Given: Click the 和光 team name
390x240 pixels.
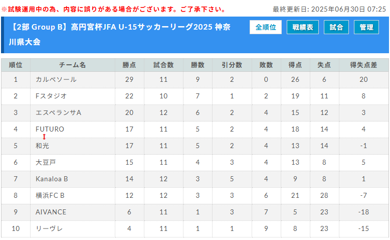Looking at the screenshot, I should pyautogui.click(x=43, y=146).
